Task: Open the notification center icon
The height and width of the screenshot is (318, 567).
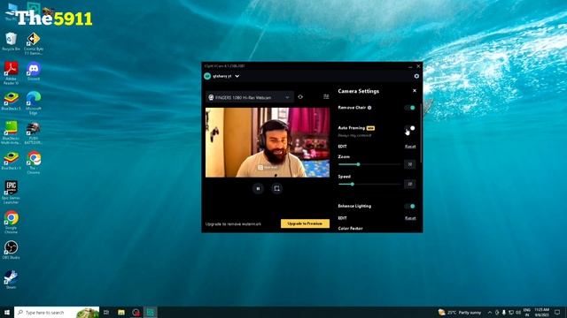Action: pyautogui.click(x=557, y=312)
